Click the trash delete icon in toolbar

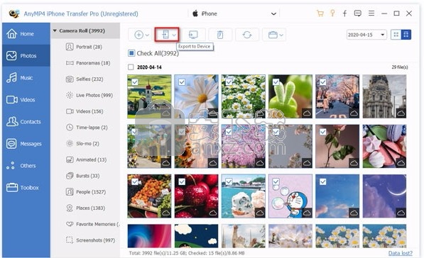(220, 35)
